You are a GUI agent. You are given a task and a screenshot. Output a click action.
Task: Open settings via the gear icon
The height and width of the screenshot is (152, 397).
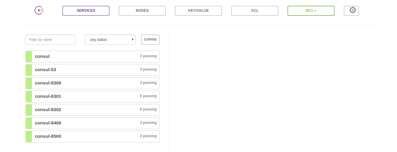(351, 11)
